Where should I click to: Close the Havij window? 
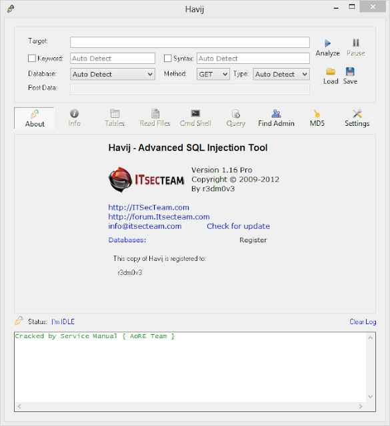click(373, 7)
